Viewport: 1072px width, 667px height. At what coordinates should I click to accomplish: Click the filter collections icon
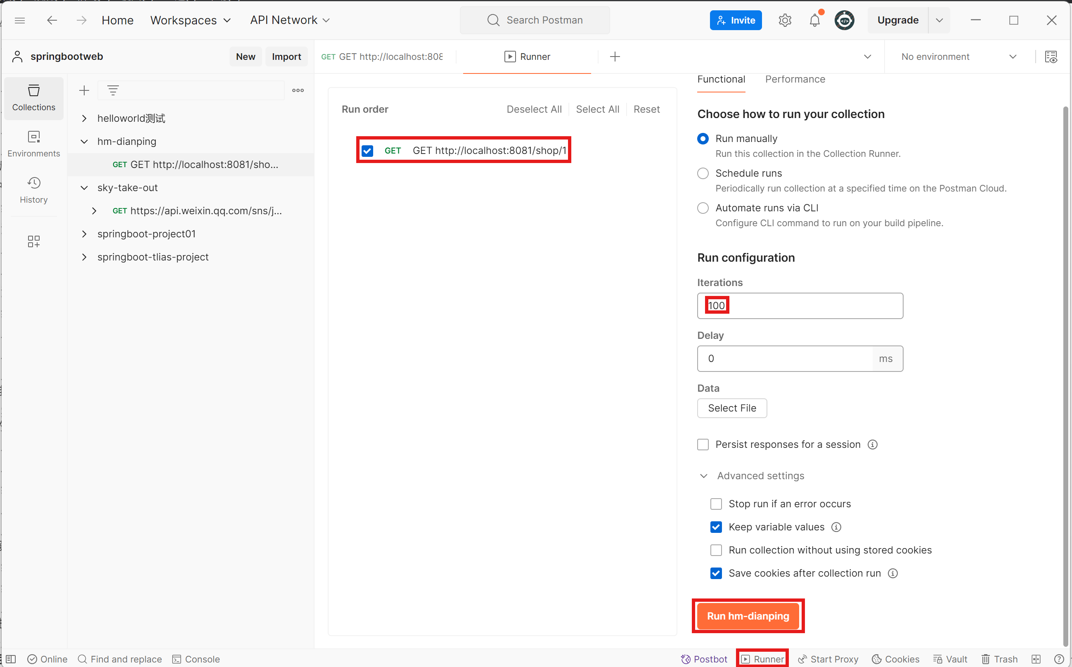click(113, 90)
